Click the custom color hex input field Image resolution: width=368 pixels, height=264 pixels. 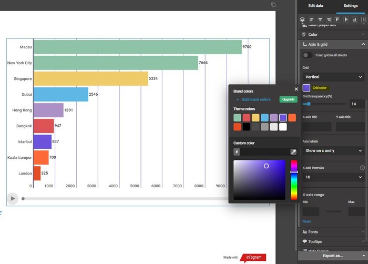pos(265,152)
